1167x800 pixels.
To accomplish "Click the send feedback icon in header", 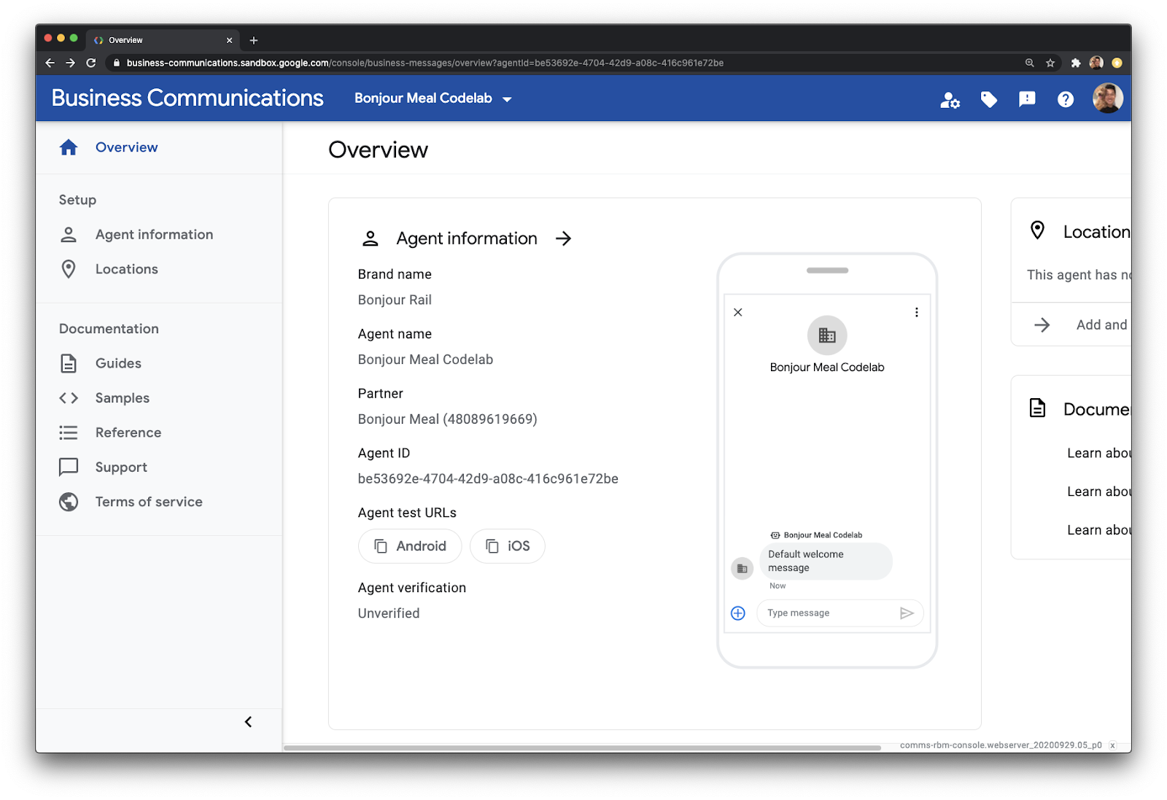I will pyautogui.click(x=1027, y=99).
